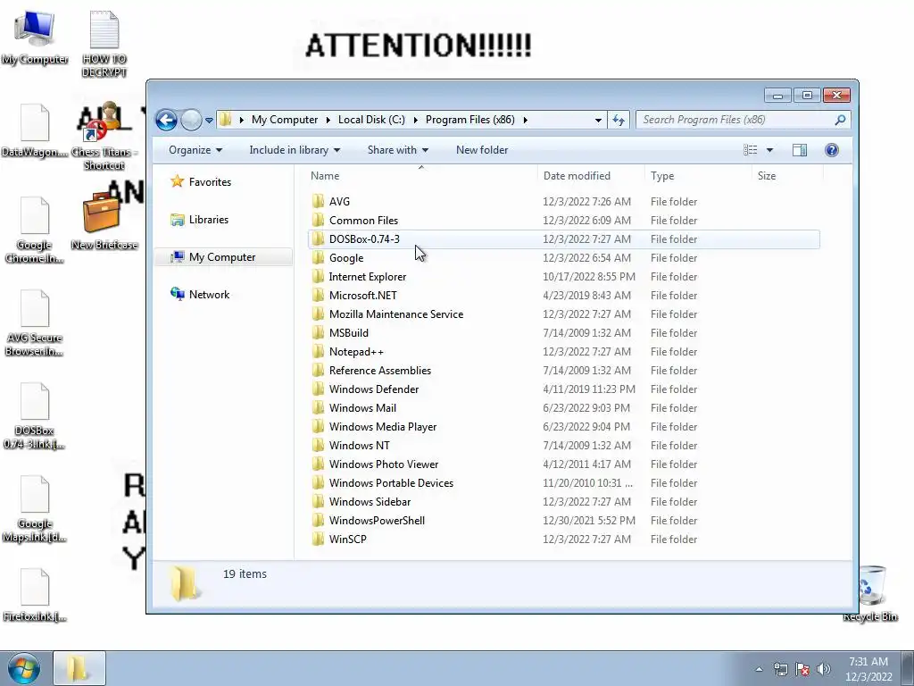This screenshot has height=686, width=914.
Task: Click the volume speaker tray icon
Action: pyautogui.click(x=823, y=669)
